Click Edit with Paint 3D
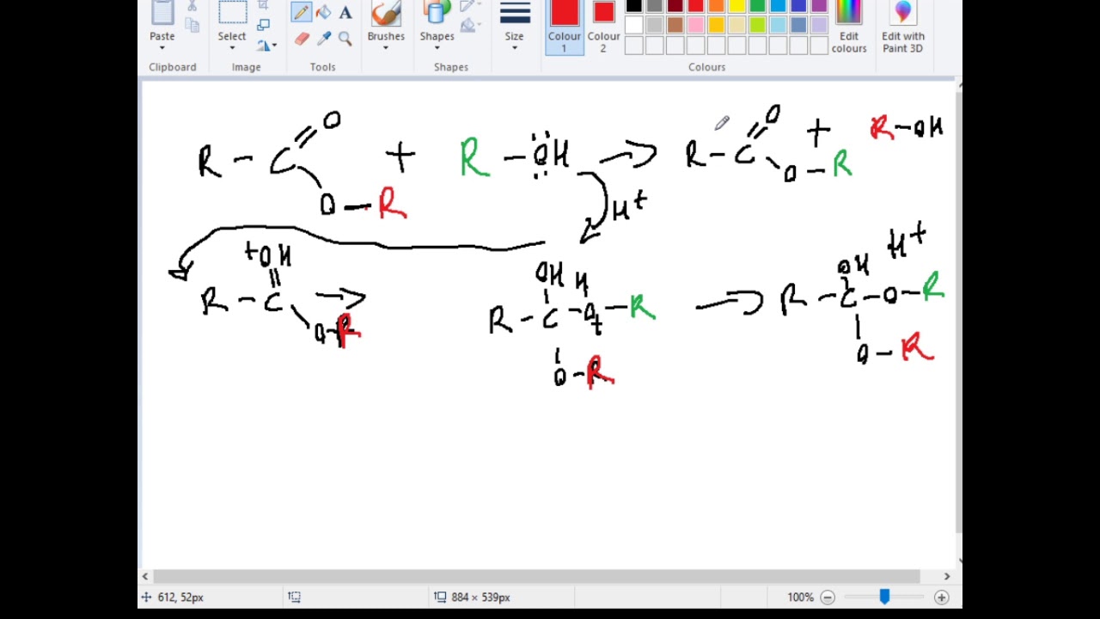 903,27
